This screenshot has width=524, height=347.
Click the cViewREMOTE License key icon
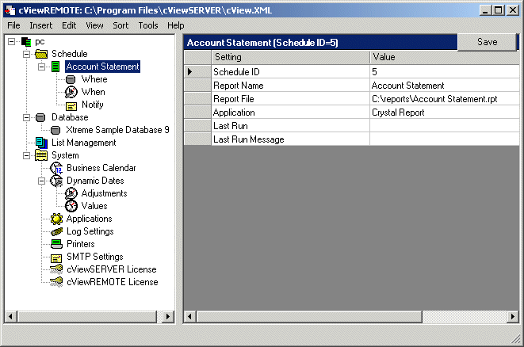coord(56,282)
